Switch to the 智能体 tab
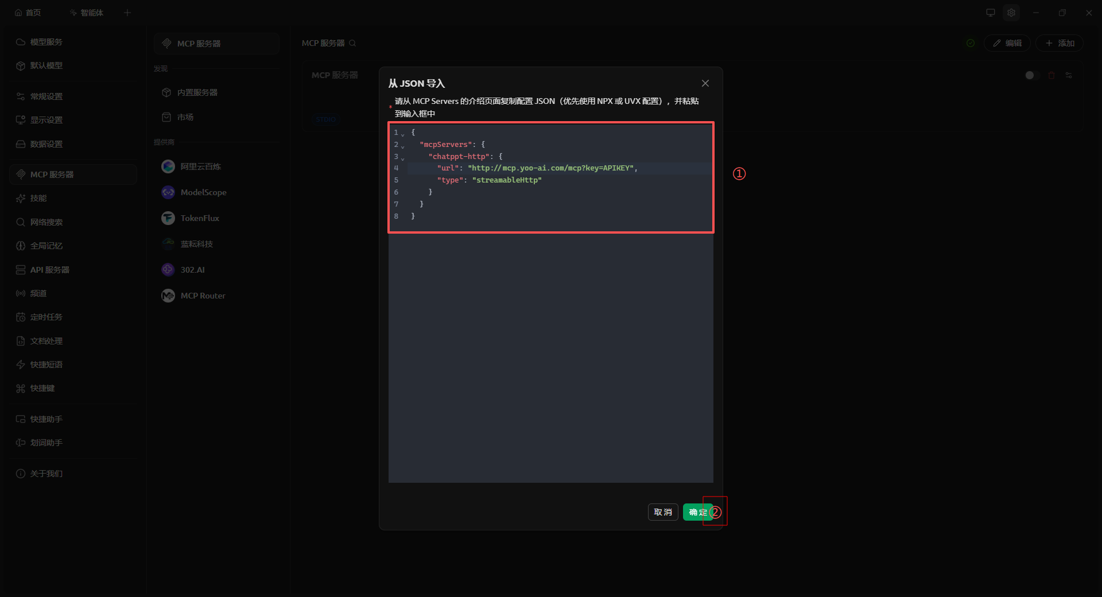Viewport: 1102px width, 597px height. (x=86, y=13)
